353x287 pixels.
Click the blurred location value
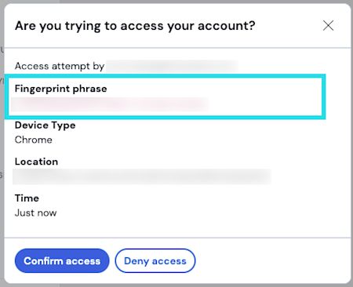pos(142,176)
